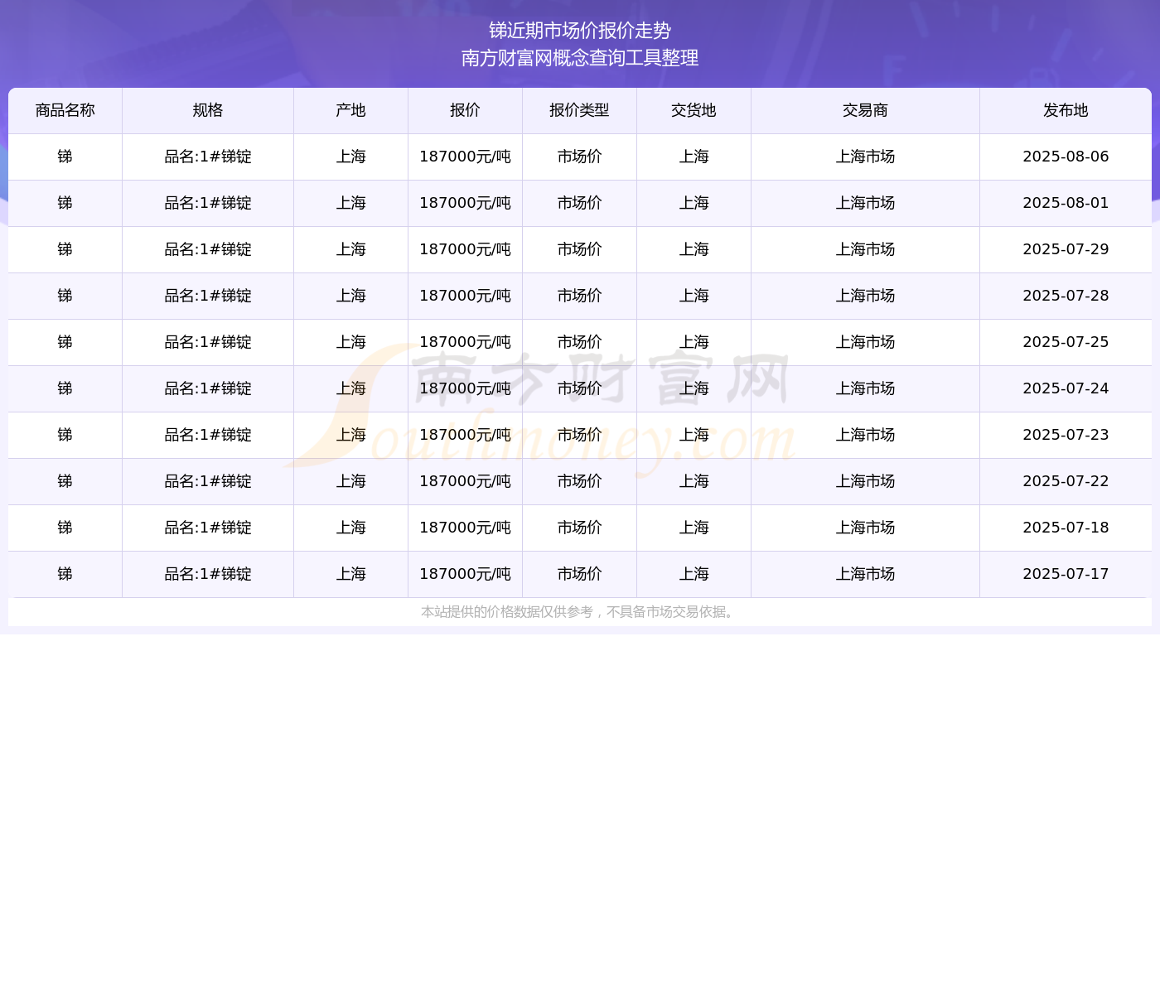Click the date cell 2025-08-06
1160x998 pixels.
(x=1066, y=157)
